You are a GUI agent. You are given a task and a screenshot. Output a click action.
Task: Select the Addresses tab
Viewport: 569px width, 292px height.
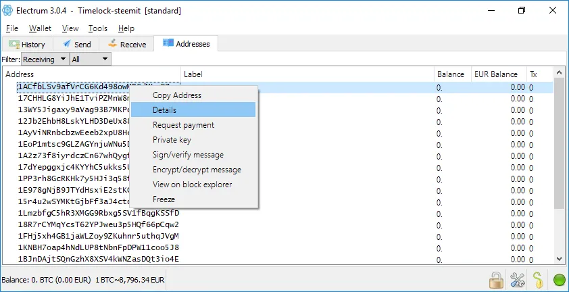tap(186, 43)
